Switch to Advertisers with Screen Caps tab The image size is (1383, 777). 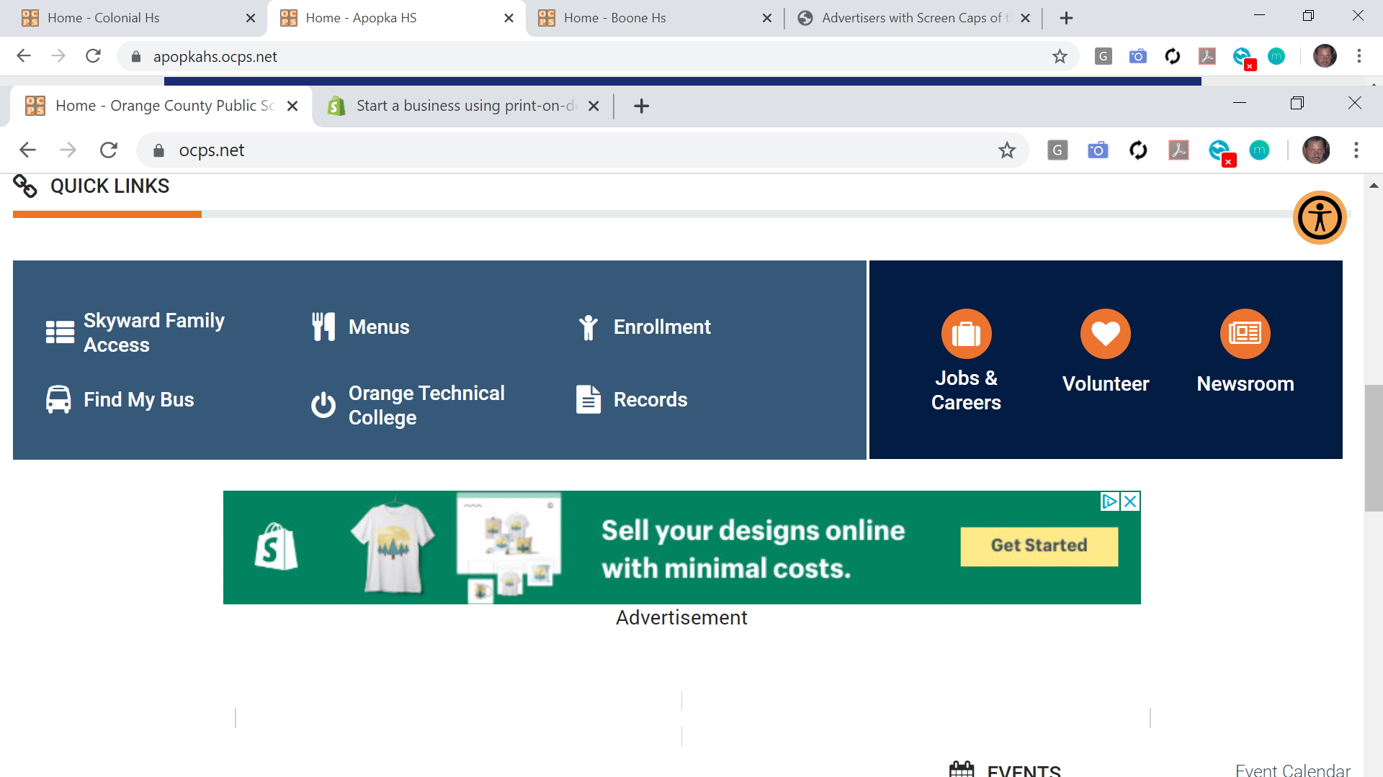(915, 18)
